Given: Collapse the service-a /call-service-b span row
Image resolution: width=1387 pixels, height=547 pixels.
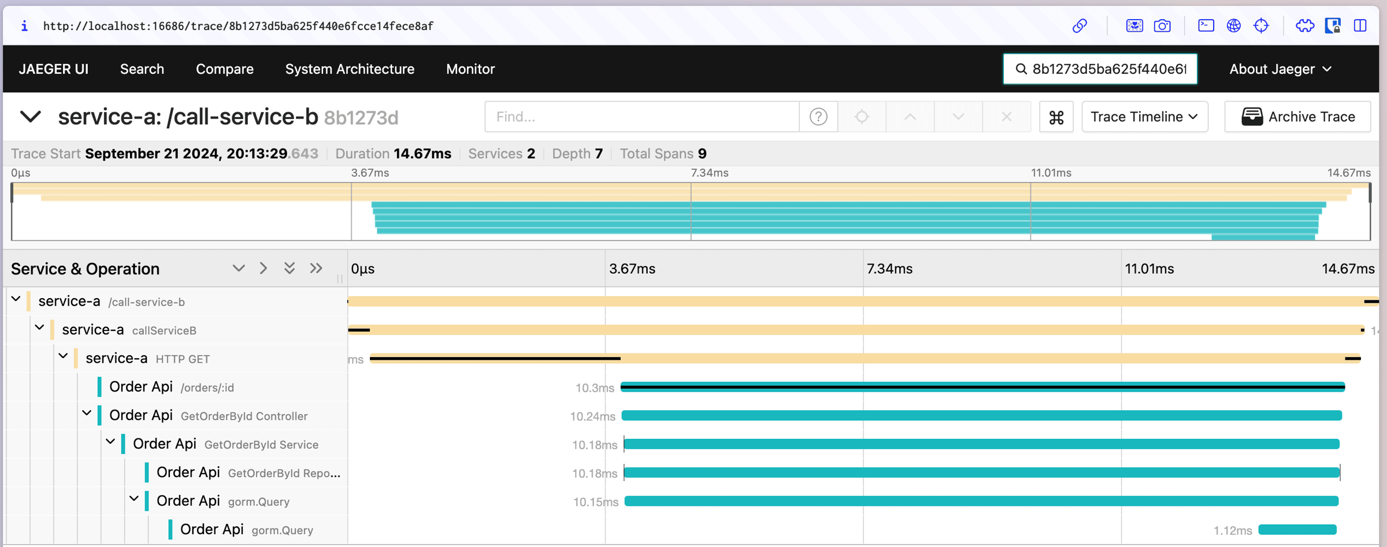Looking at the screenshot, I should (16, 299).
